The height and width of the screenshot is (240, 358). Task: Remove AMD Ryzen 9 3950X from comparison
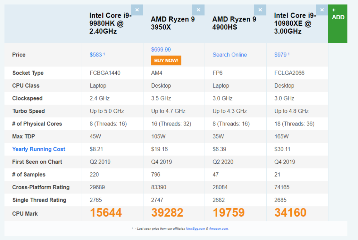click(x=198, y=10)
